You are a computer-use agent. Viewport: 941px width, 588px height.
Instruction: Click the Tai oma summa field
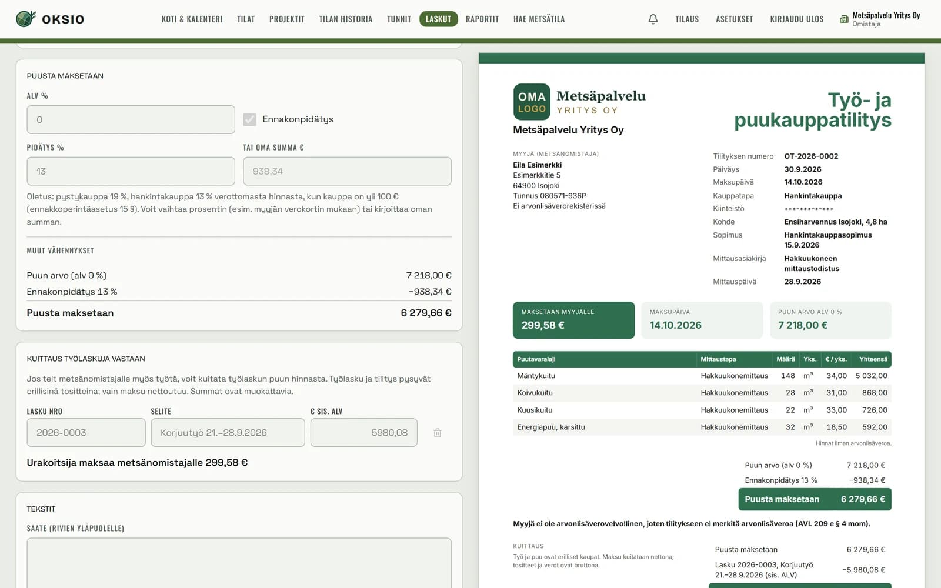[x=347, y=171]
